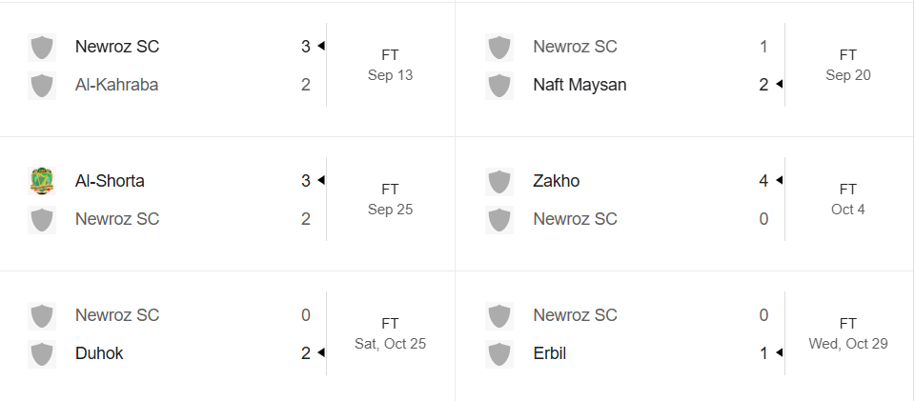Select the Erbil team name

click(x=550, y=353)
